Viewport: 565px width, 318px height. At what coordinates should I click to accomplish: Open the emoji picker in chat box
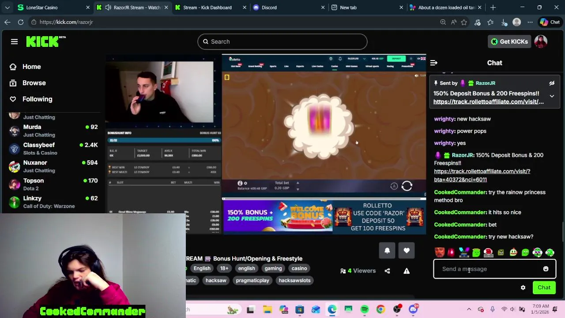(x=546, y=269)
